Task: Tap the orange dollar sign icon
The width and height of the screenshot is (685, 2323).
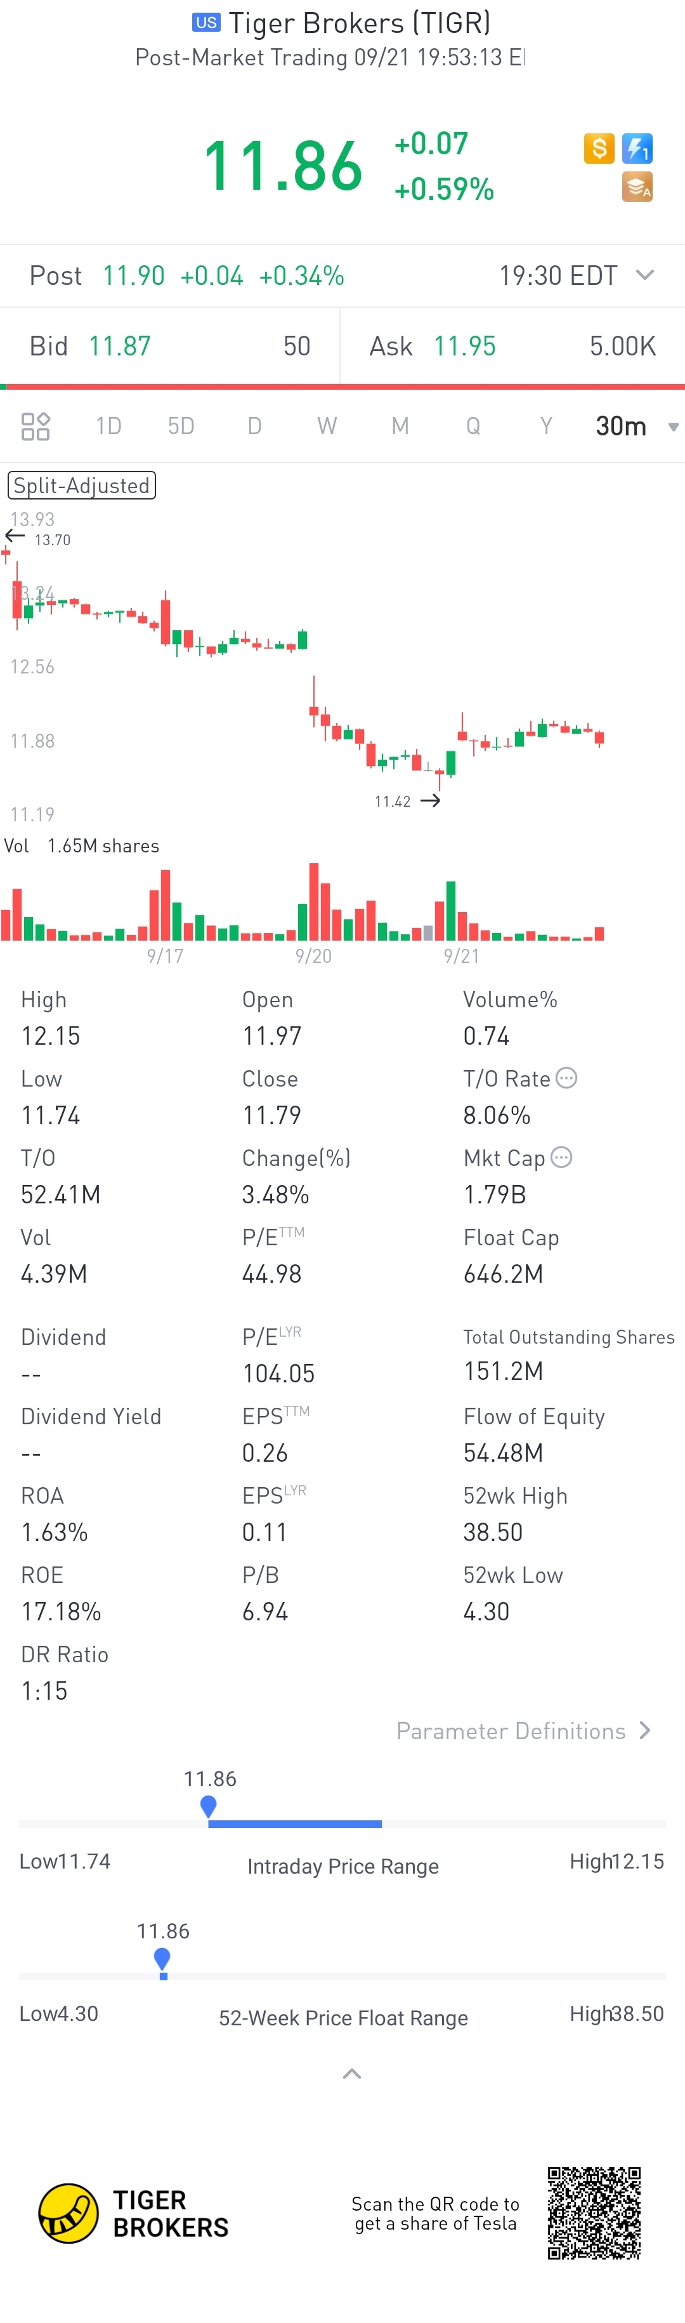Action: pyautogui.click(x=599, y=148)
